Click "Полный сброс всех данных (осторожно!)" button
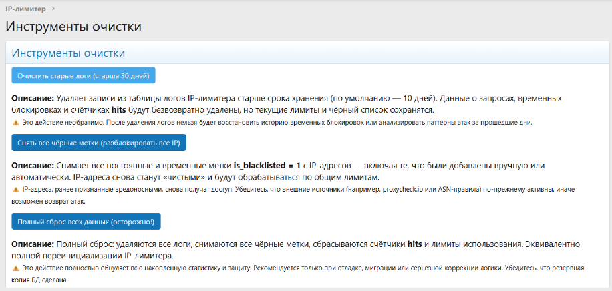 click(x=86, y=221)
